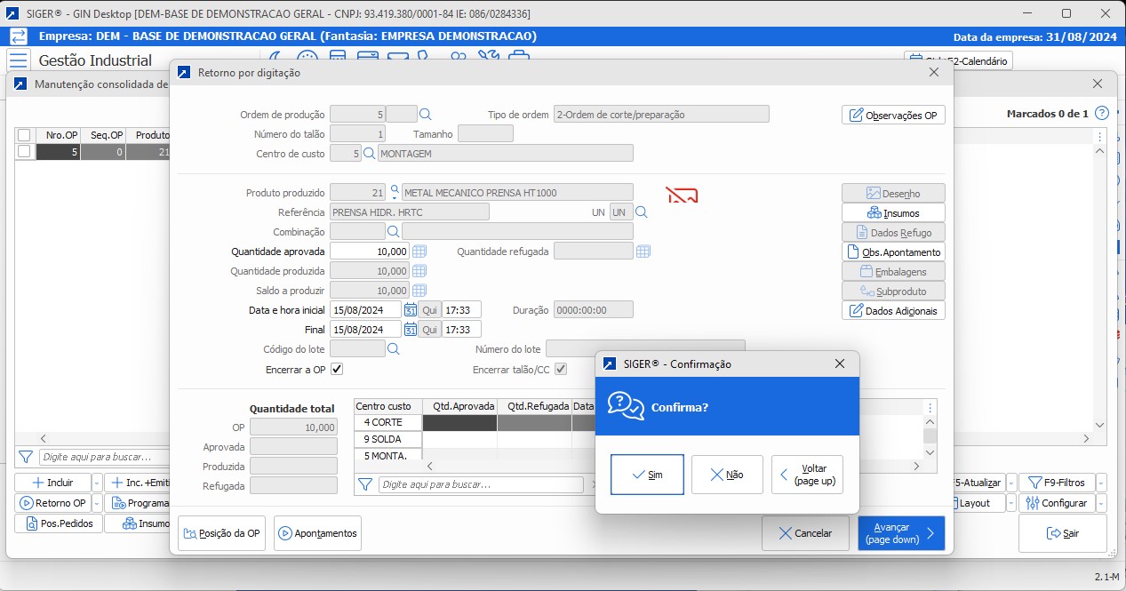Image resolution: width=1126 pixels, height=591 pixels.
Task: Select the row checkbox for Nro.OP 5
Action: (24, 151)
